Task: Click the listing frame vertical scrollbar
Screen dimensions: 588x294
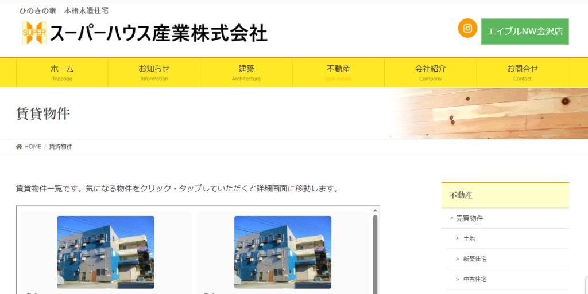Action: 375,252
